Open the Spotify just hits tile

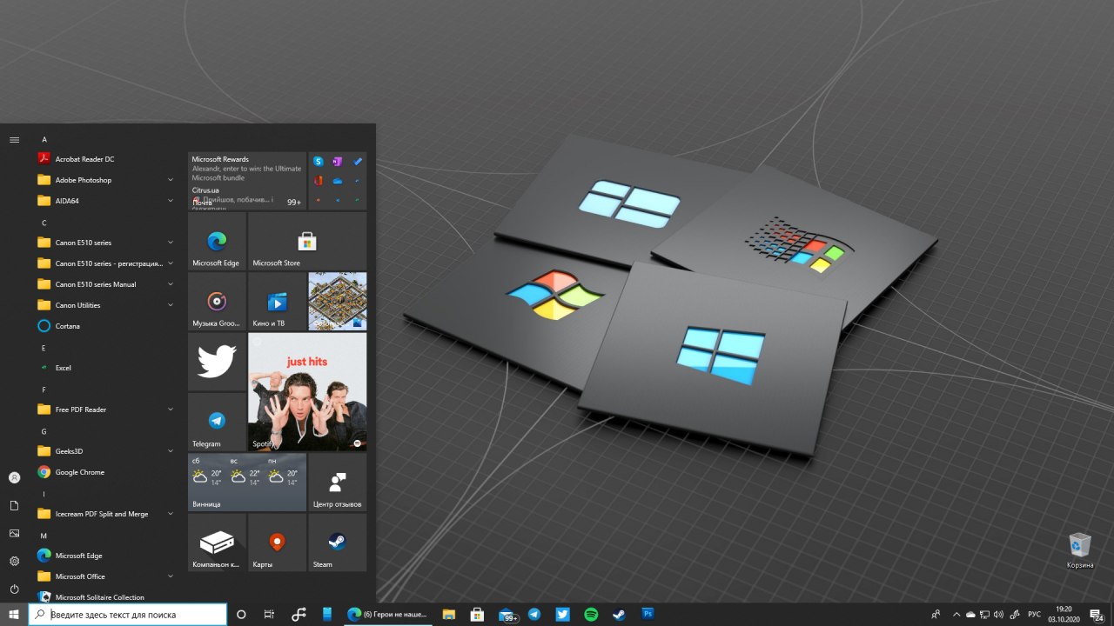(x=307, y=391)
